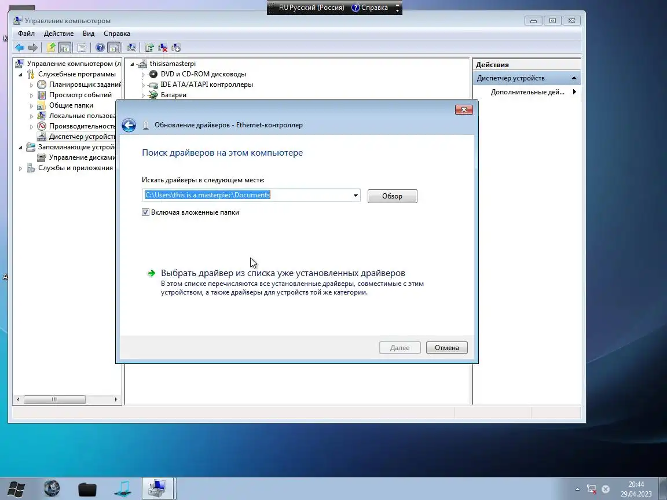Click the Computer Management taskbar button
The image size is (667, 500).
point(158,488)
